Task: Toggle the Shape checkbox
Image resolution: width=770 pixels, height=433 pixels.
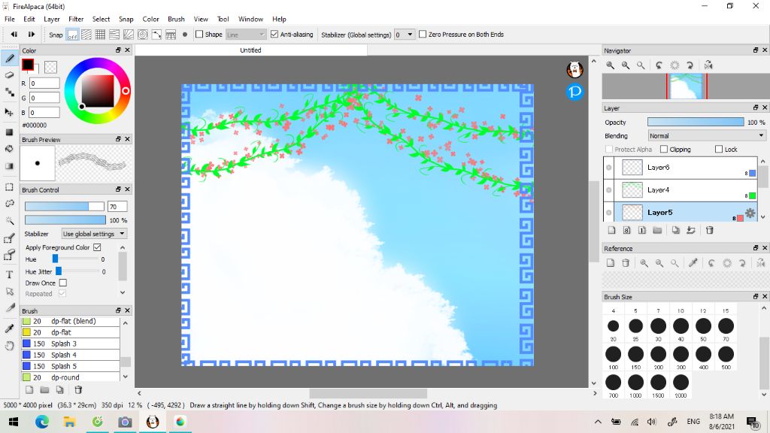Action: click(x=199, y=35)
